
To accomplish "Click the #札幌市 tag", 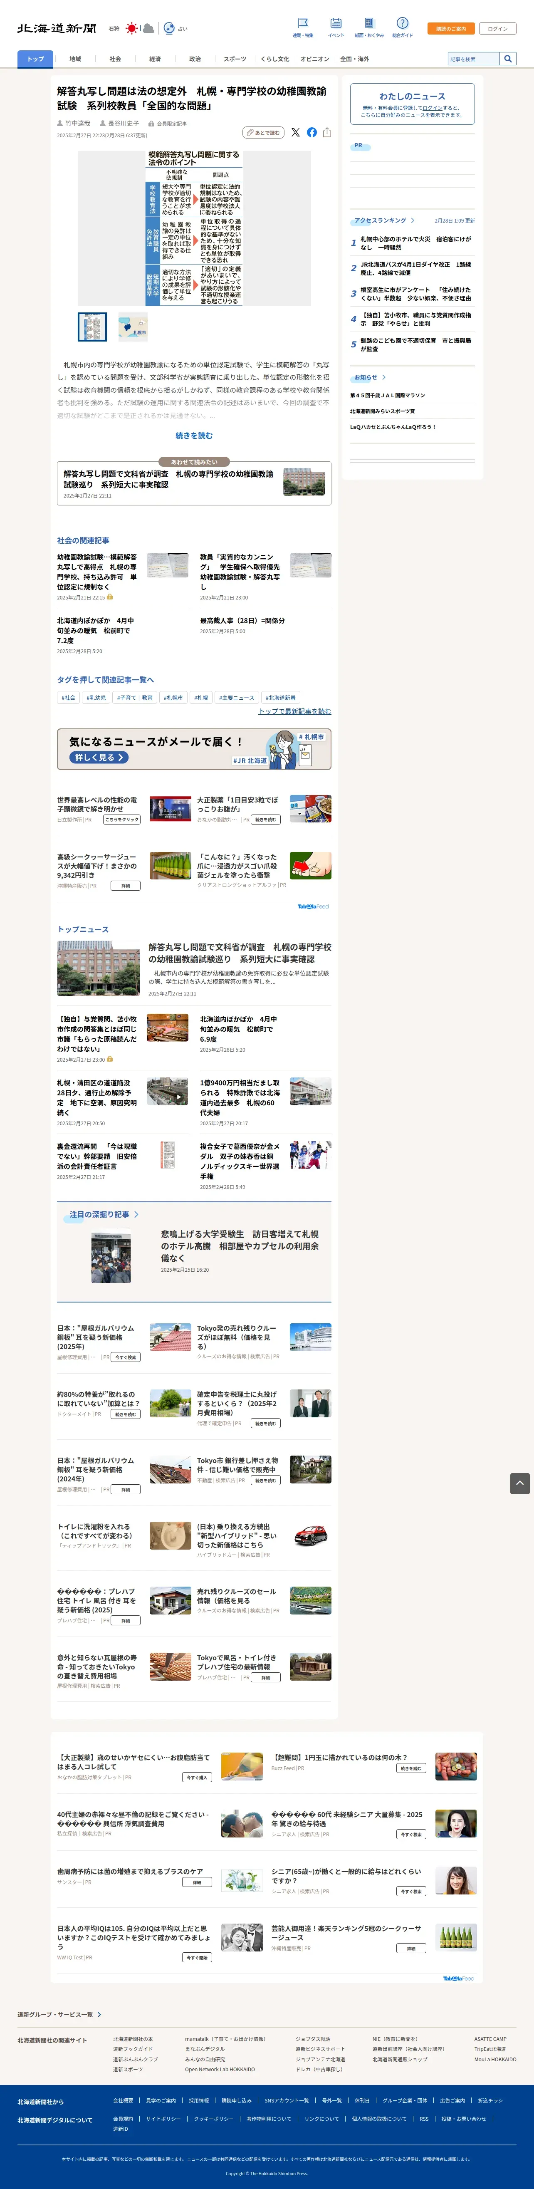I will click(x=173, y=698).
